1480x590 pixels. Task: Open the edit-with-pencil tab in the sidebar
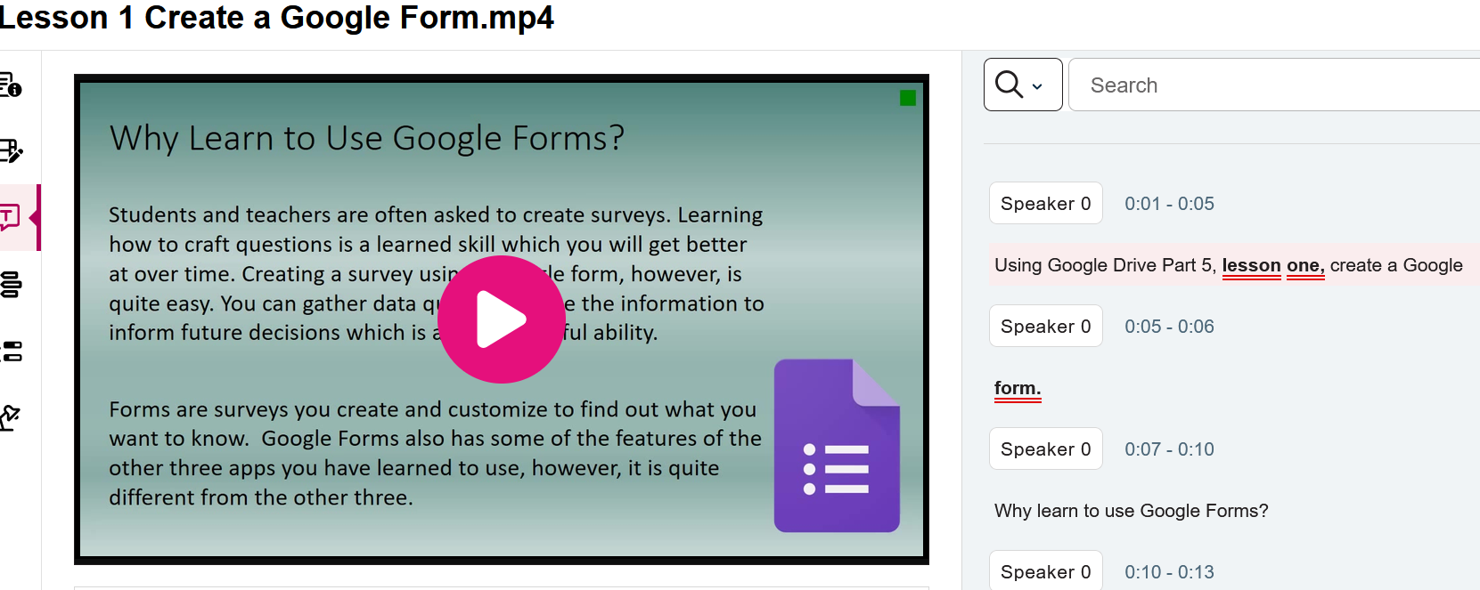tap(11, 151)
